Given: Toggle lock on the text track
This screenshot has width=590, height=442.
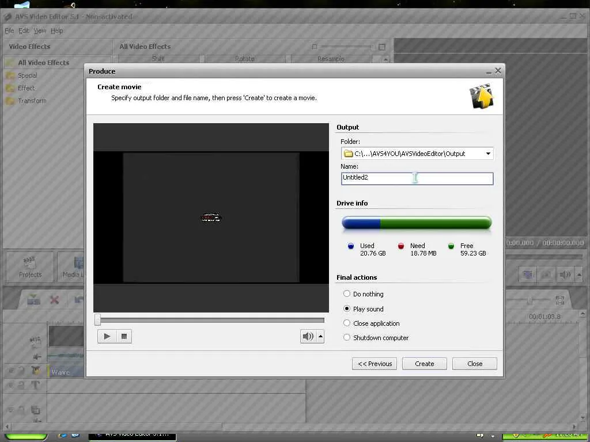Looking at the screenshot, I should [x=21, y=385].
